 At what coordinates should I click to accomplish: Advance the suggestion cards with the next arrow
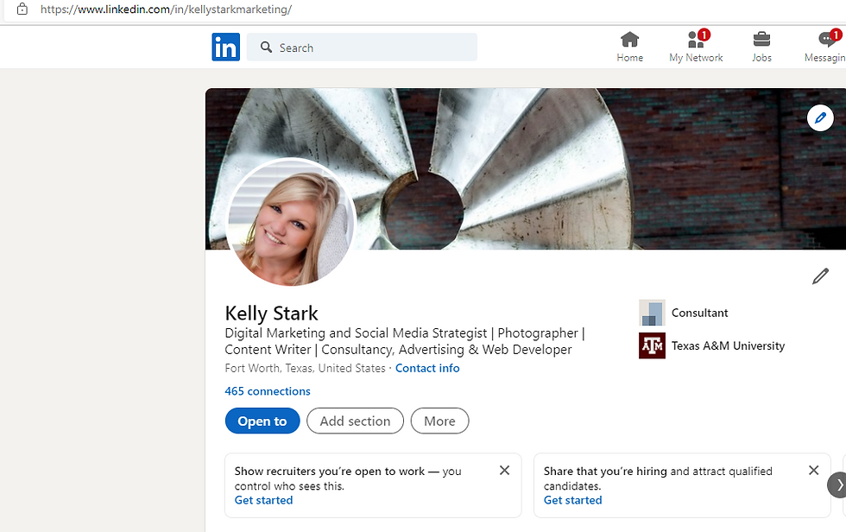(x=837, y=485)
